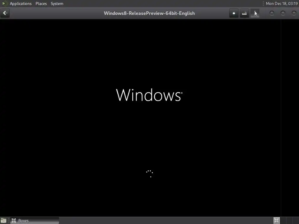
Task: Close the Boxes window with rightmost round button
Action: 294,13
